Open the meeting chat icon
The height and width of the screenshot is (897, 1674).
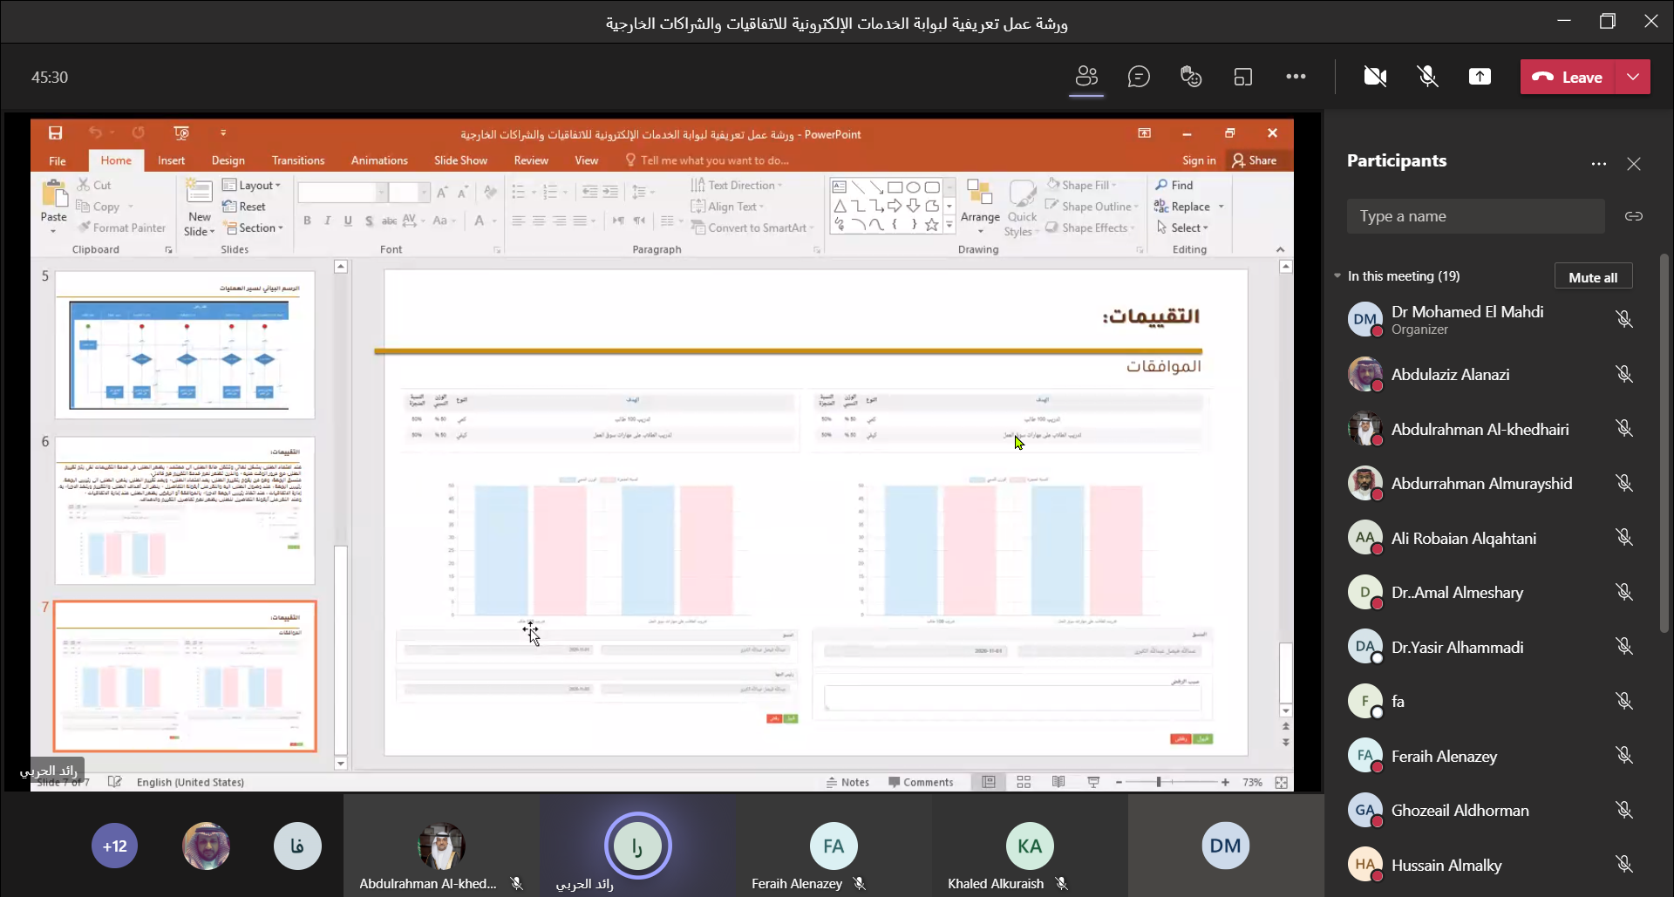coord(1139,77)
